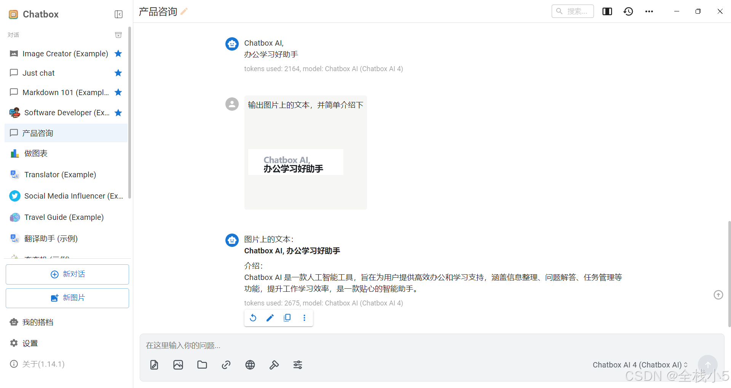Click the attach image icon below input
731x388 pixels.
(x=178, y=365)
